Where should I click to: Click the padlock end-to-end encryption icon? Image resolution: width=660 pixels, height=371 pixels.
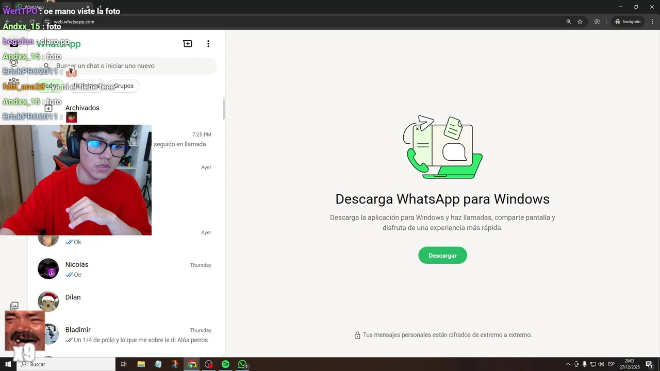[x=357, y=335]
